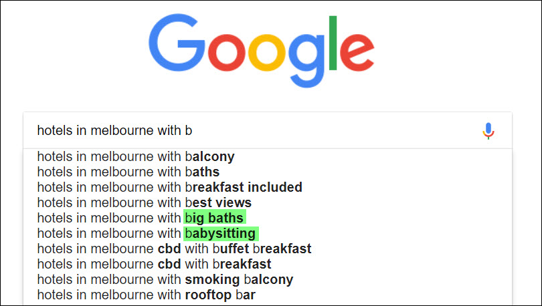Click the green l in the Google logo
The height and width of the screenshot is (306, 542).
tap(333, 43)
